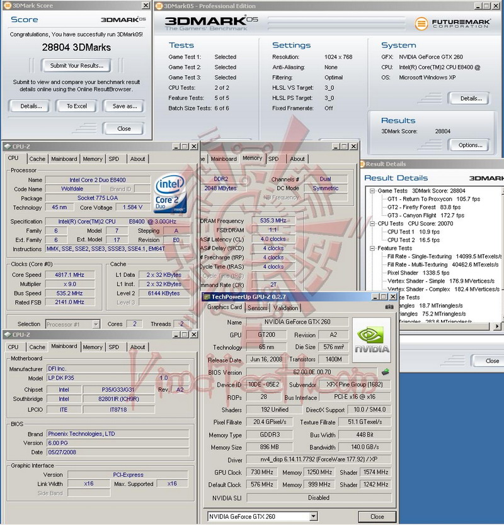Click the Result Details scrollbar right arrow
The height and width of the screenshot is (525, 504).
[x=497, y=326]
